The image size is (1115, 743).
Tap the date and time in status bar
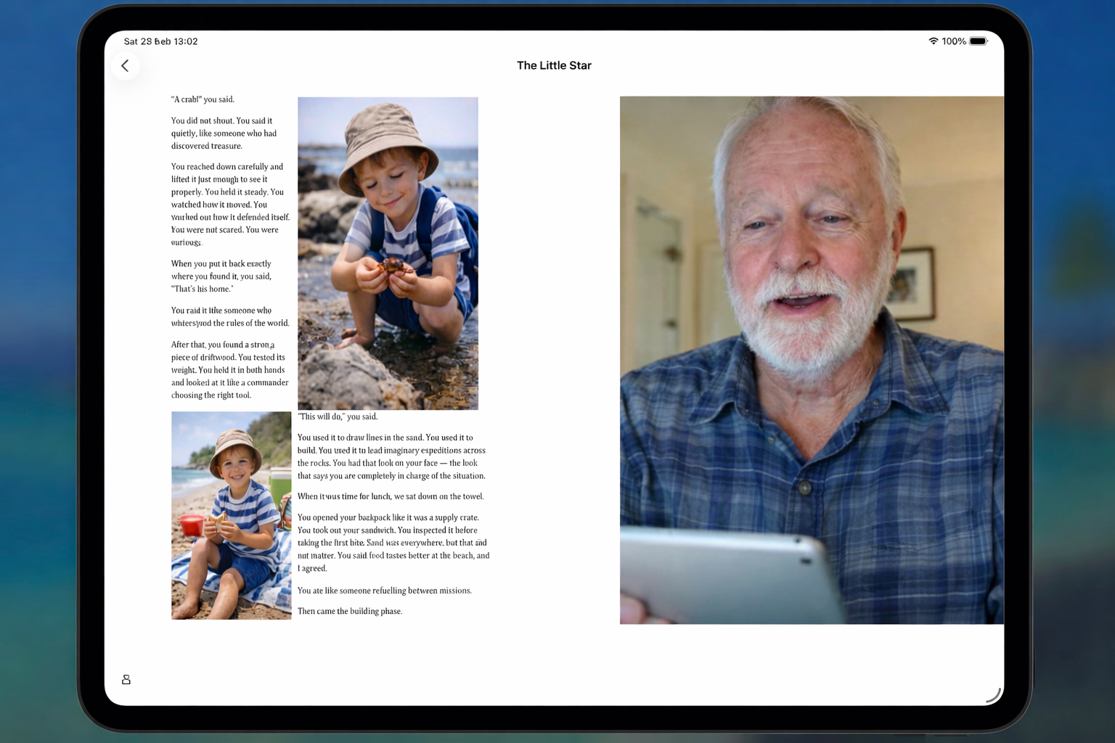click(160, 41)
